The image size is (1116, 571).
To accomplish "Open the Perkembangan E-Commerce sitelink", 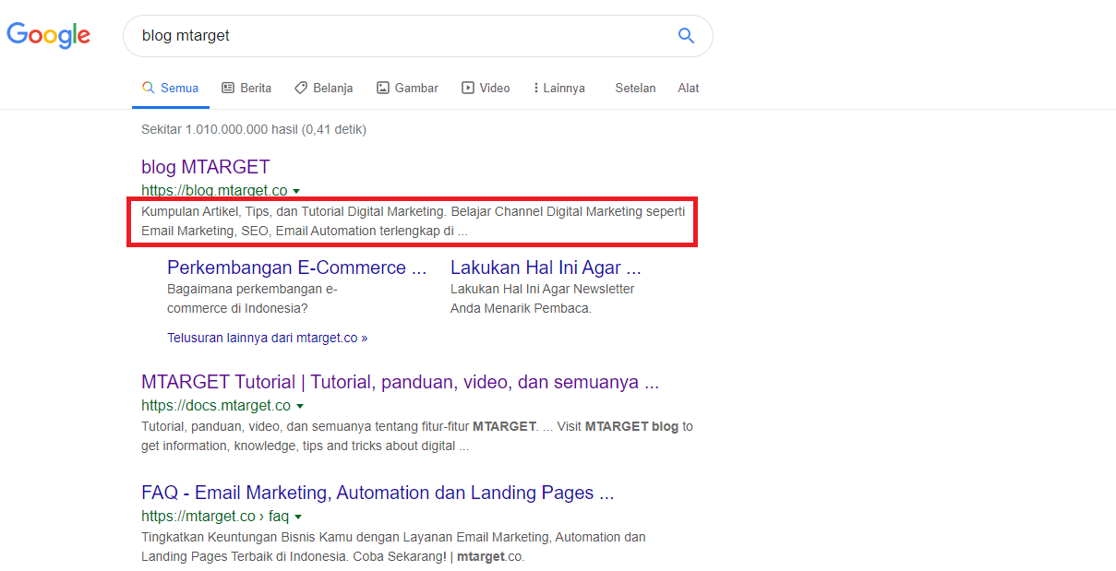I will (x=296, y=268).
